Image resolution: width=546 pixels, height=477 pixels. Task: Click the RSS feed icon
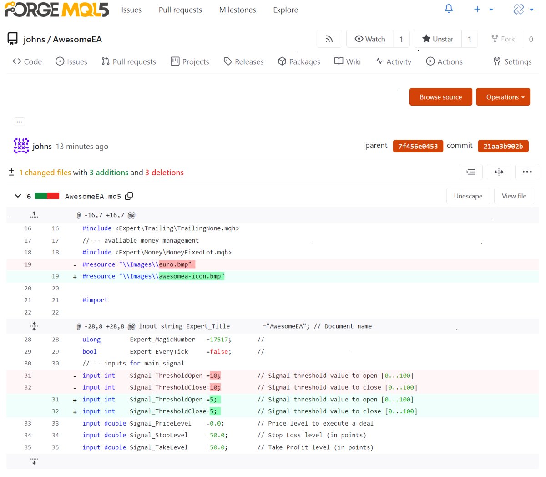point(329,39)
